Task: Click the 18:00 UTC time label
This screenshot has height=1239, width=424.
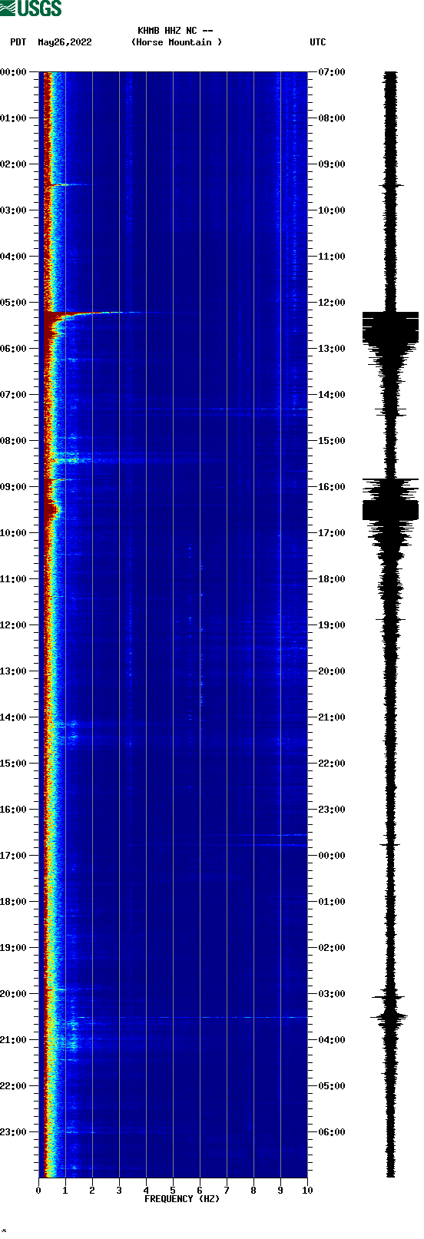Action: point(332,579)
